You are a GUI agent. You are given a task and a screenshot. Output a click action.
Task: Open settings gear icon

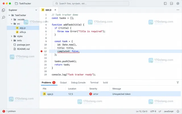[178, 3]
